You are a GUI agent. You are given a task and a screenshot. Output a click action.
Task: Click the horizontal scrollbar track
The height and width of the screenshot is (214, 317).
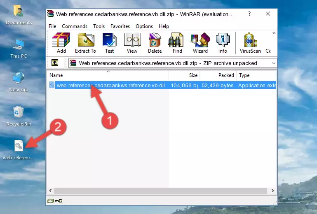coord(160,191)
